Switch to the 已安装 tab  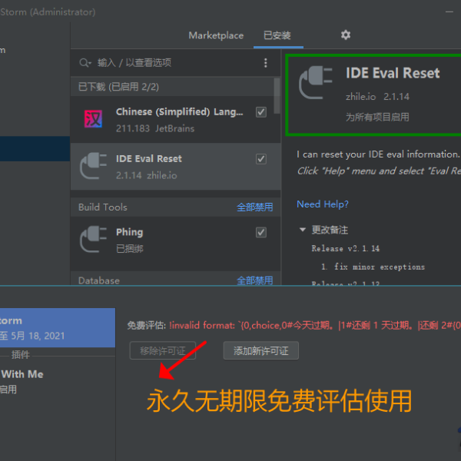(x=277, y=35)
